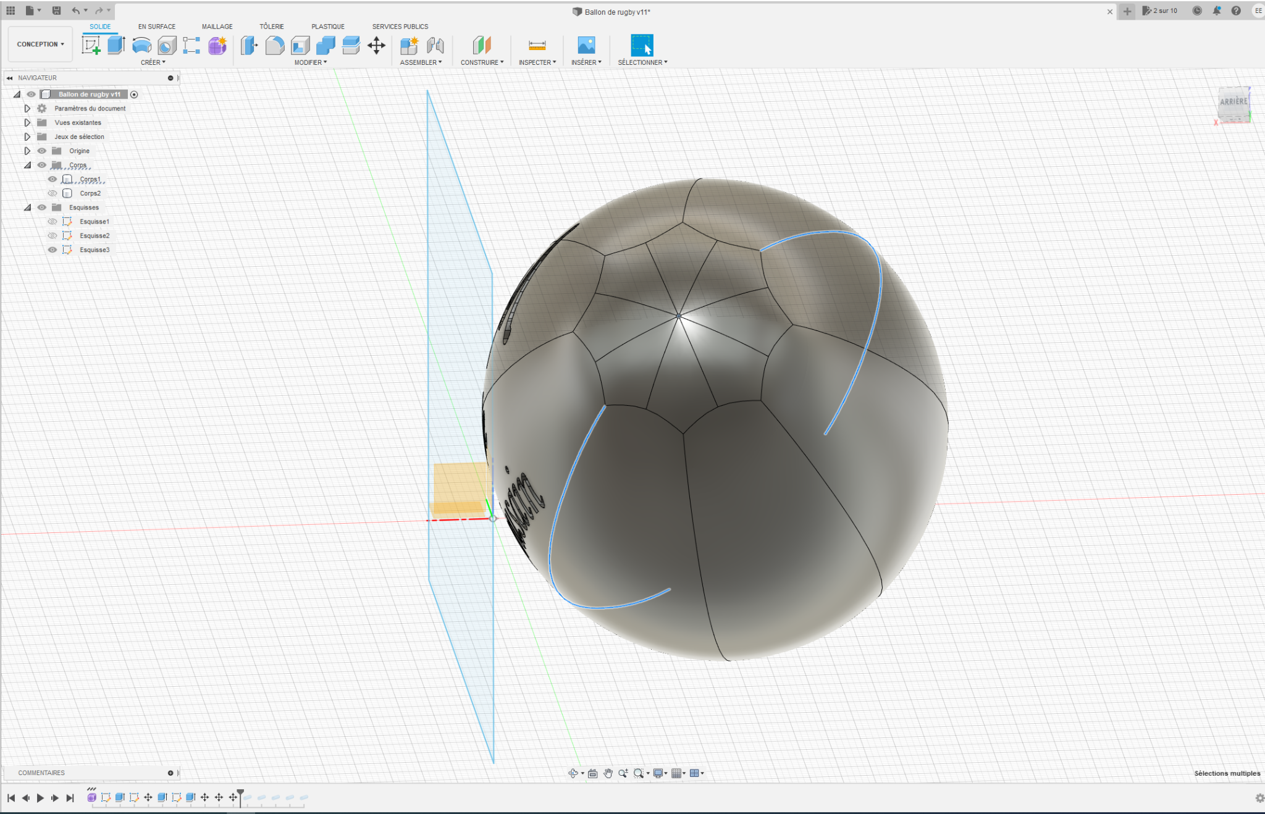
Task: Expand Paramètres du document node
Action: (x=27, y=108)
